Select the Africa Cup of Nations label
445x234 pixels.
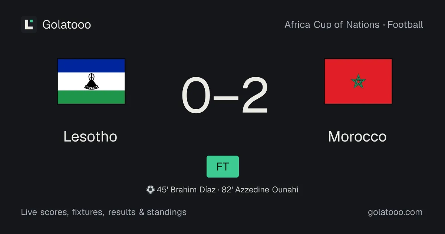tap(332, 25)
